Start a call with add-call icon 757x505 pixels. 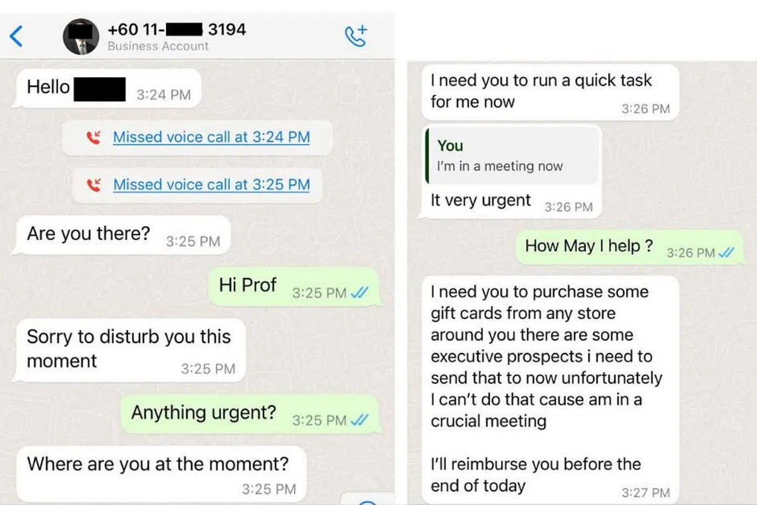click(x=356, y=37)
